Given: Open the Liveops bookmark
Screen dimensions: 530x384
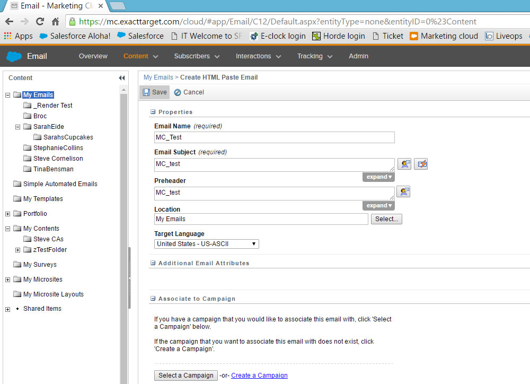Looking at the screenshot, I should 503,36.
